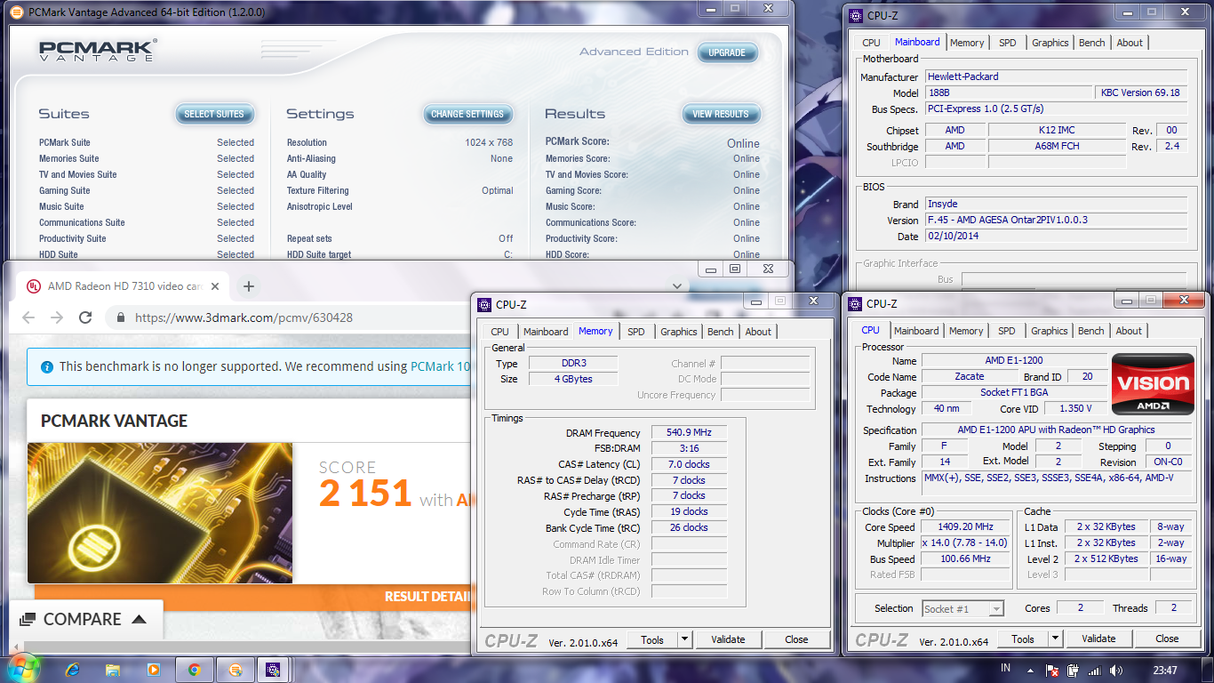
Task: Open Tools dropdown arrow in CPU tab CPU-Z window
Action: [1055, 639]
